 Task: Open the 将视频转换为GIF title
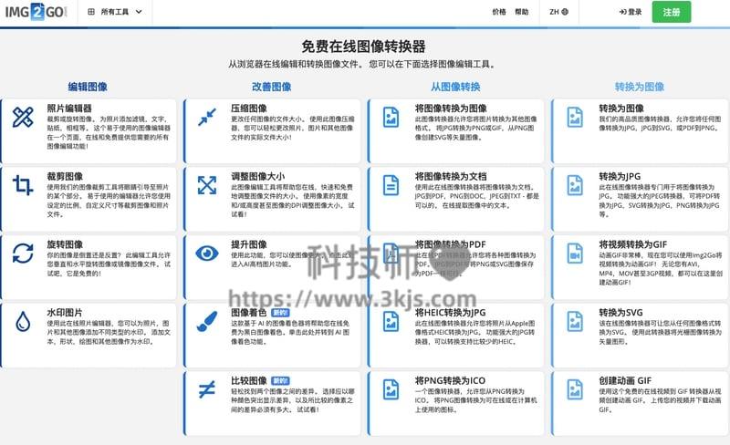(x=633, y=244)
